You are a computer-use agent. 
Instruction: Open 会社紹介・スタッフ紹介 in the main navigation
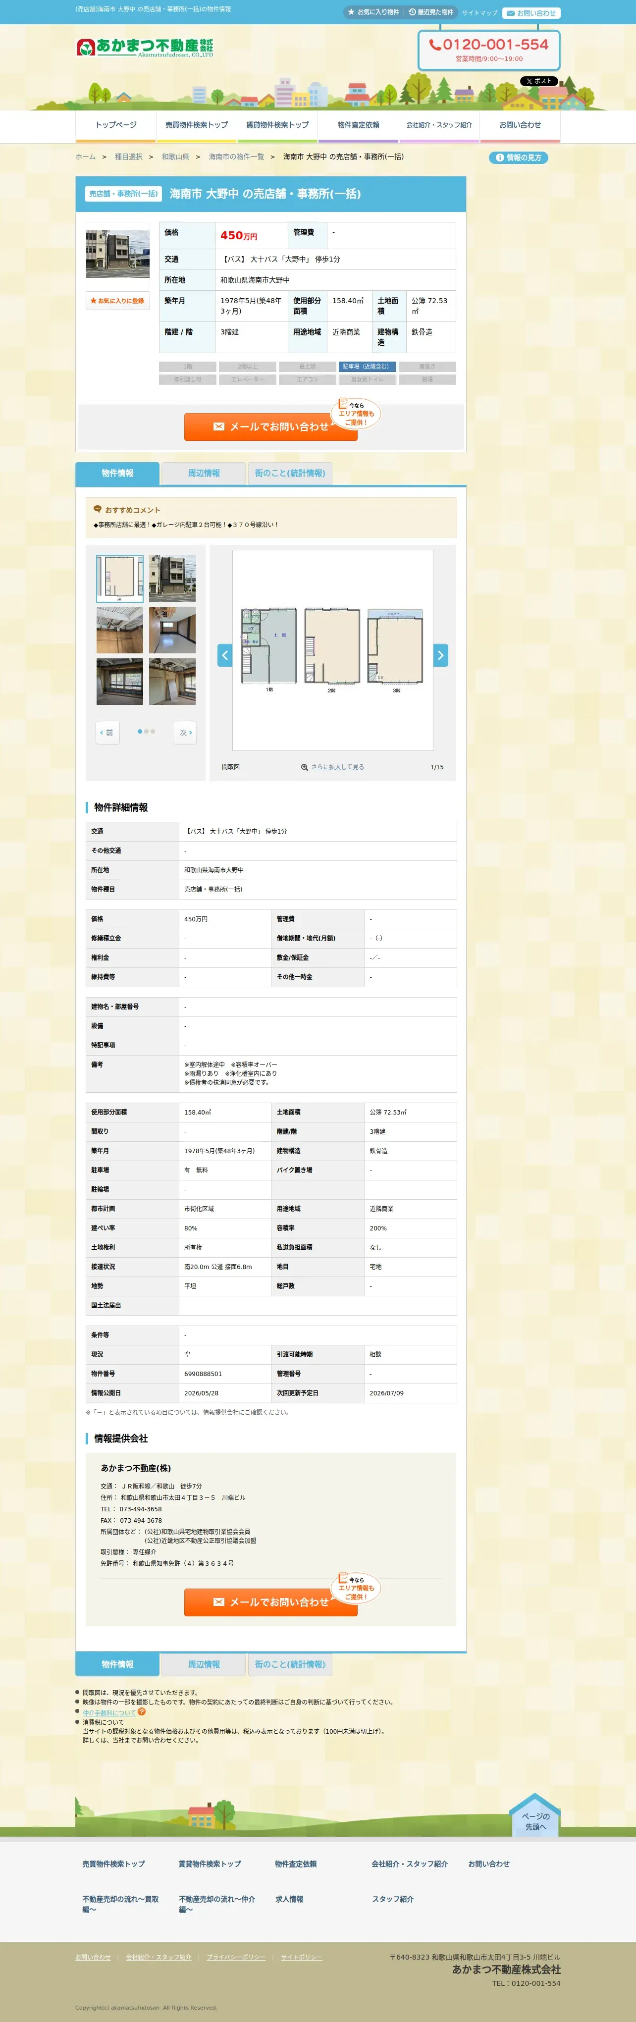click(439, 126)
